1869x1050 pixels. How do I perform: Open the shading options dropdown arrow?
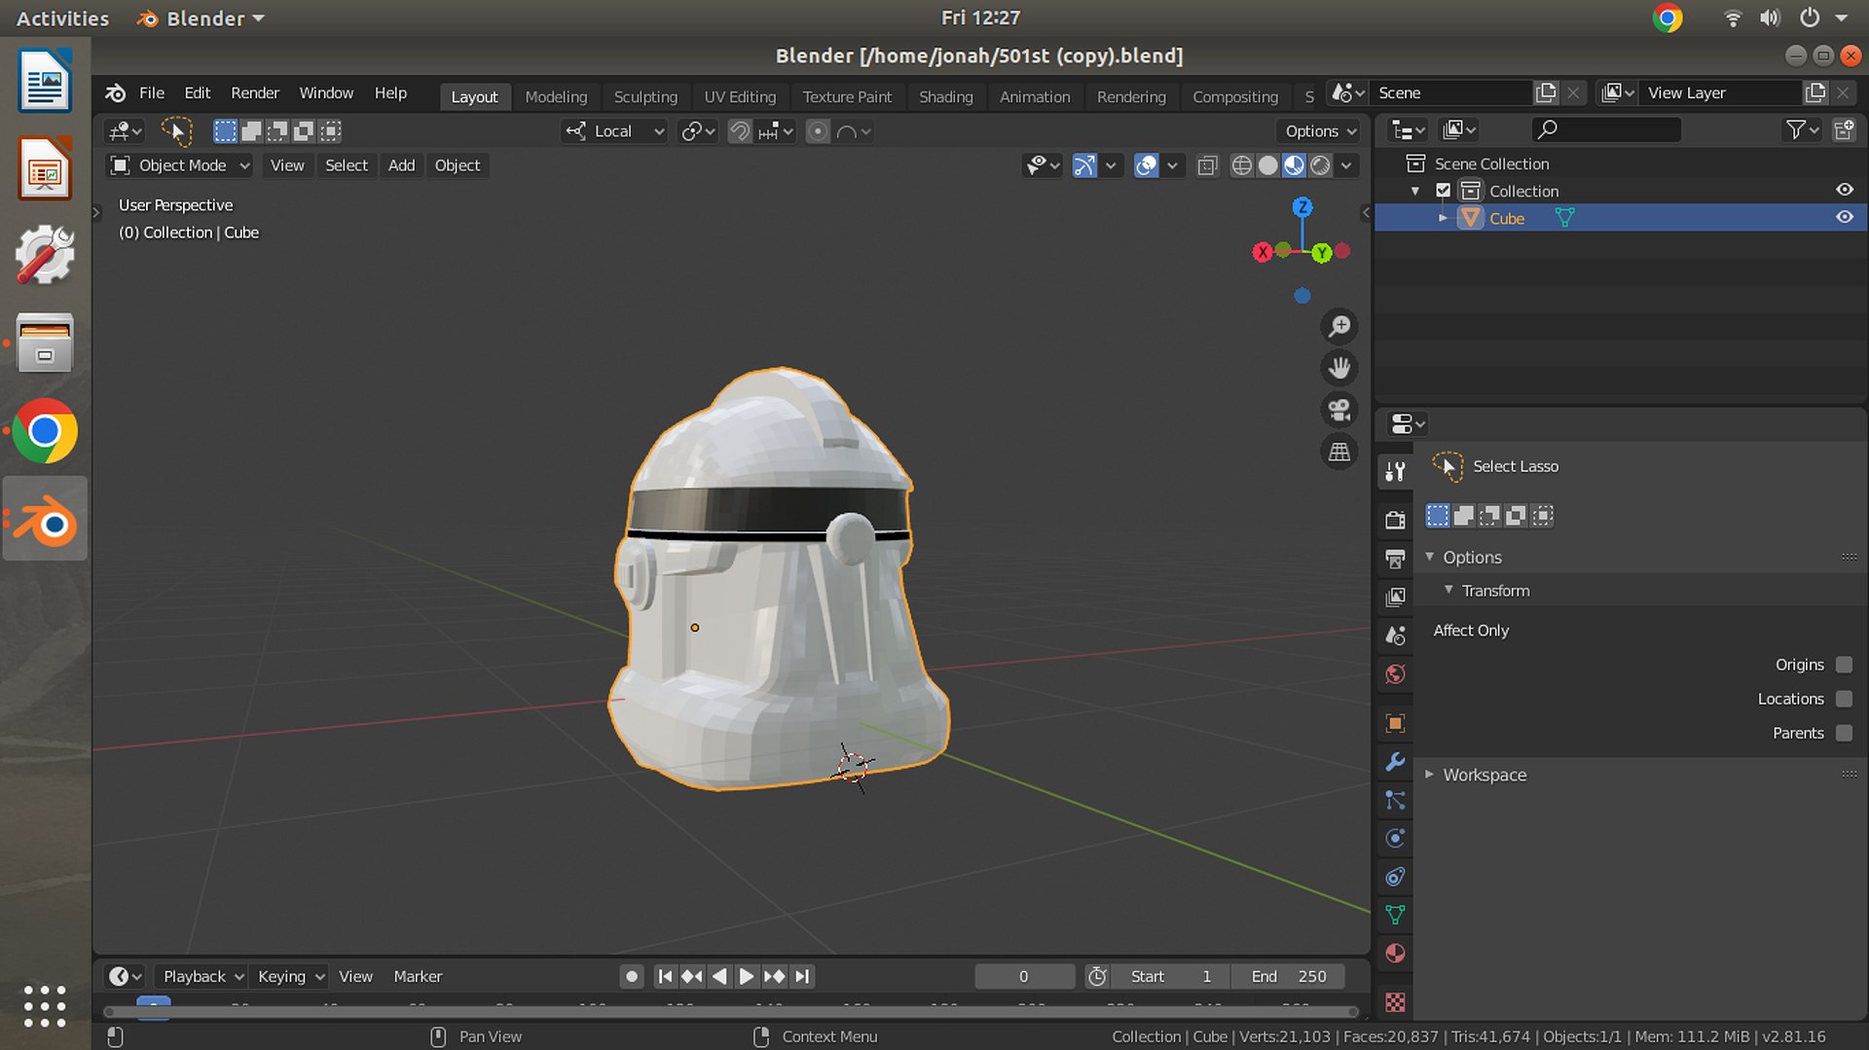coord(1346,165)
